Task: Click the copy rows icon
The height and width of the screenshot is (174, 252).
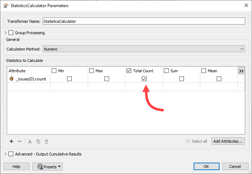Action: 38,141
